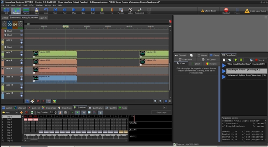This screenshot has height=147, width=268.
Task: Click the Undo icon
Action: (46, 11)
